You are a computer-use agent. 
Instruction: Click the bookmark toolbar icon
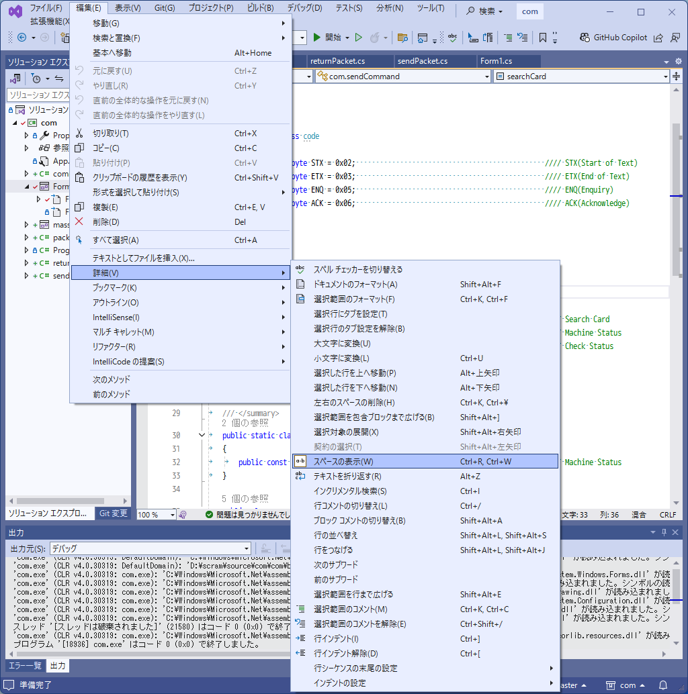(x=543, y=38)
